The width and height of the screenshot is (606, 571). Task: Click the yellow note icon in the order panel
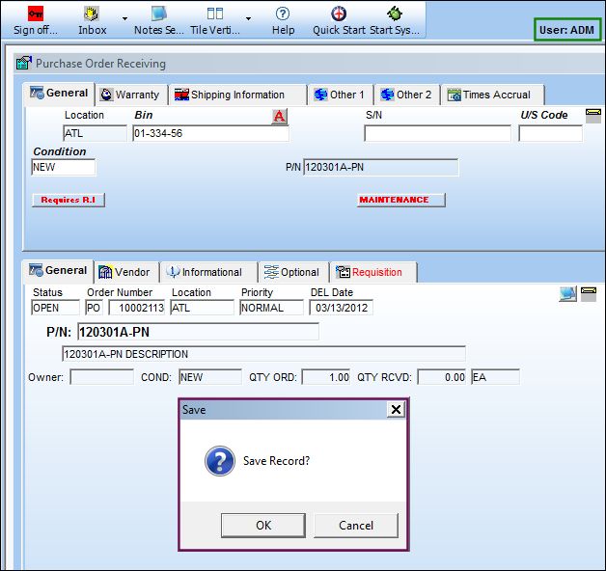click(x=589, y=294)
